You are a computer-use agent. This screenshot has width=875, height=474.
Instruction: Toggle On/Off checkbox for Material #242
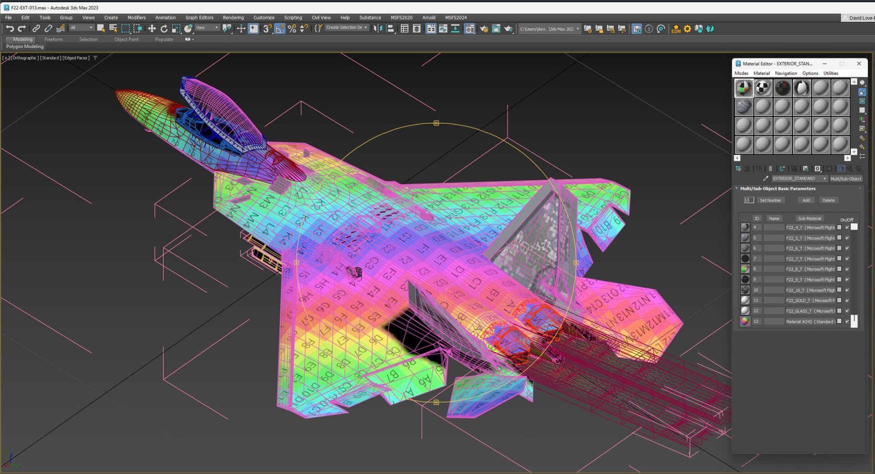847,321
